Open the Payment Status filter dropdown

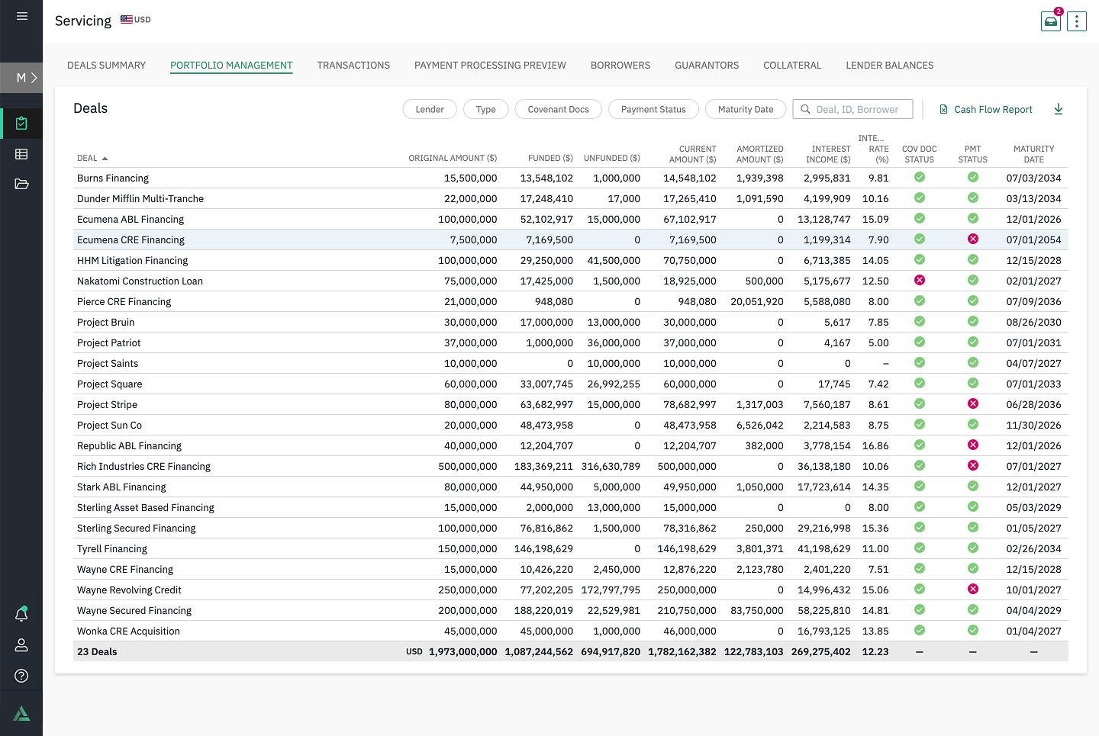tap(653, 109)
